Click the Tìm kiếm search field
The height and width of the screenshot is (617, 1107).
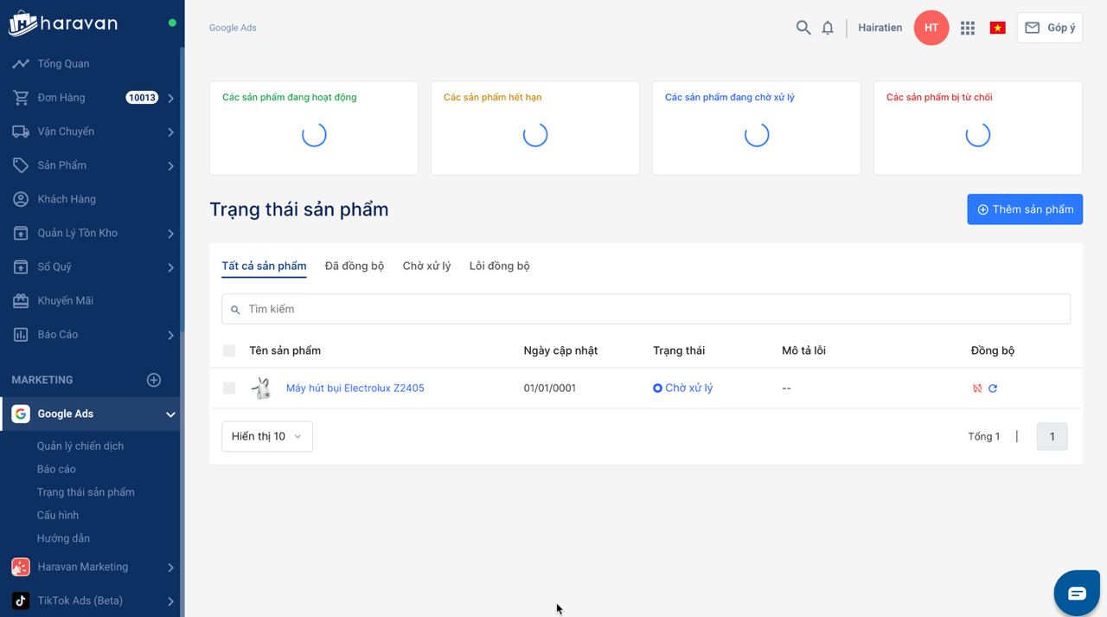pyautogui.click(x=645, y=309)
